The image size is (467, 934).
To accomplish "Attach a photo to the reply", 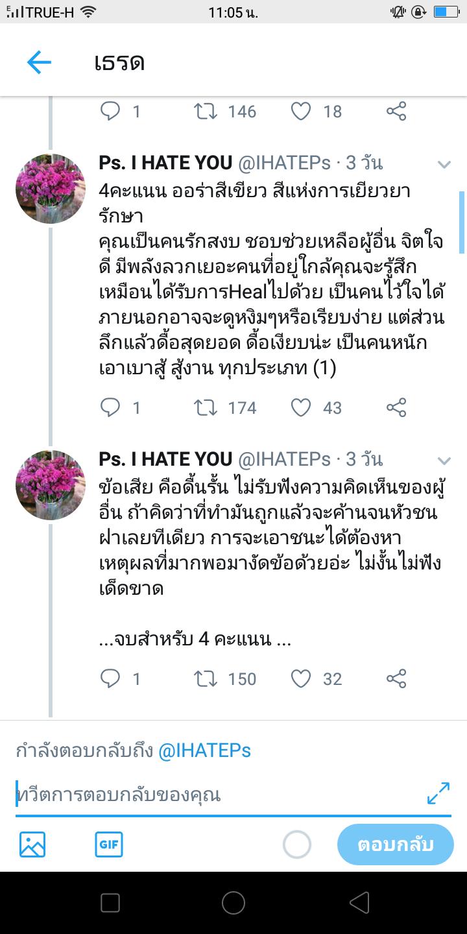I will pos(32,844).
